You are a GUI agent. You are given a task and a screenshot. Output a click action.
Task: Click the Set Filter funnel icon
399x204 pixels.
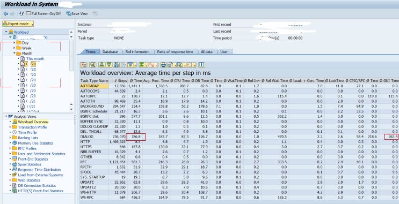[130, 65]
